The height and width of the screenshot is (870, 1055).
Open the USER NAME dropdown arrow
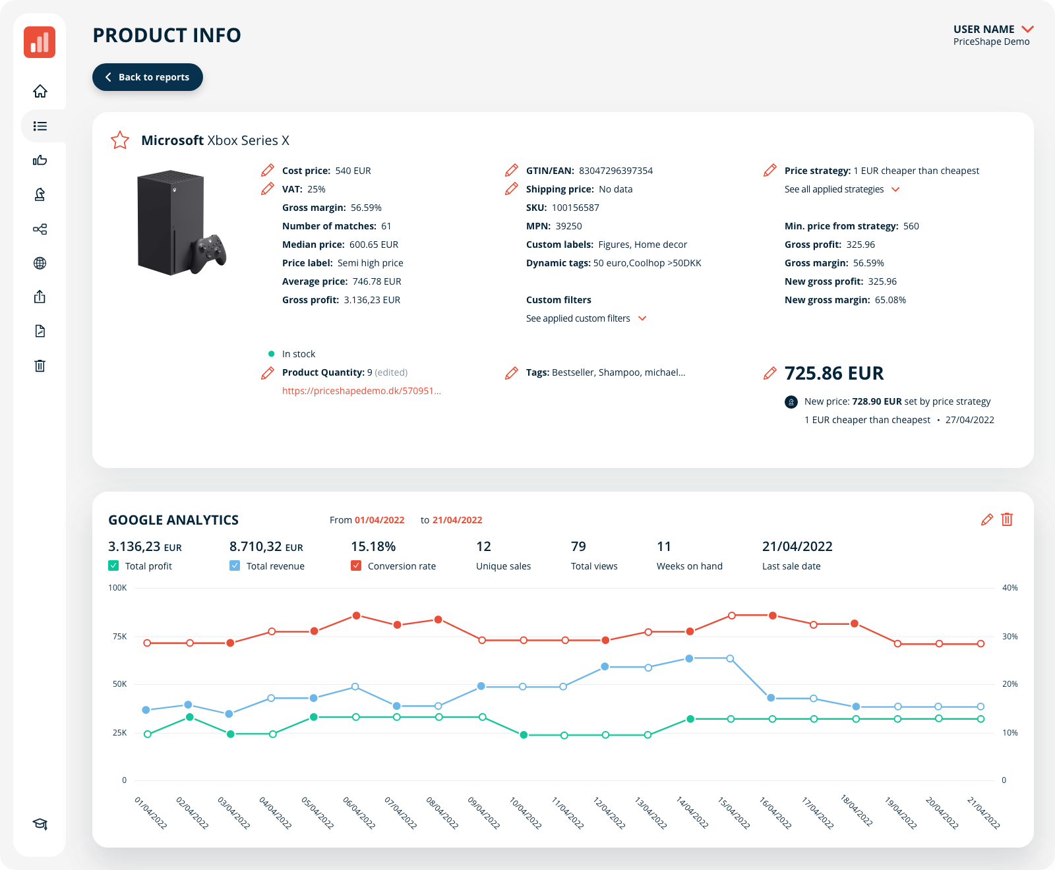(x=1027, y=29)
